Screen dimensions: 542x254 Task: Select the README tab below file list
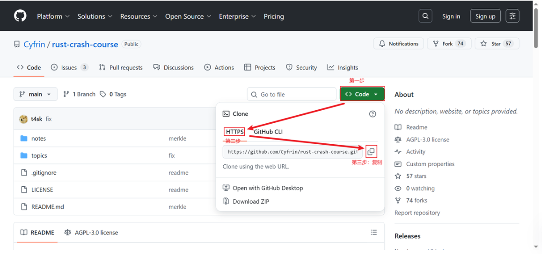coord(37,233)
